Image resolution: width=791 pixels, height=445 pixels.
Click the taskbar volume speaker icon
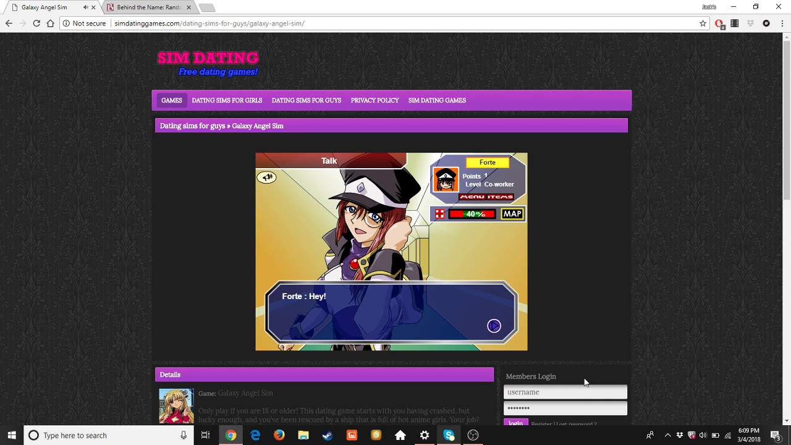click(x=703, y=435)
